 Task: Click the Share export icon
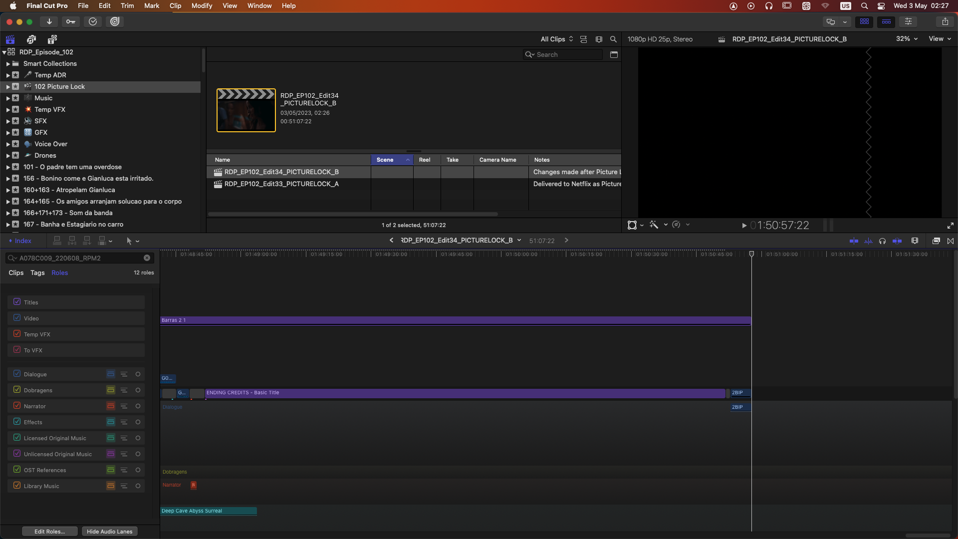(x=945, y=21)
